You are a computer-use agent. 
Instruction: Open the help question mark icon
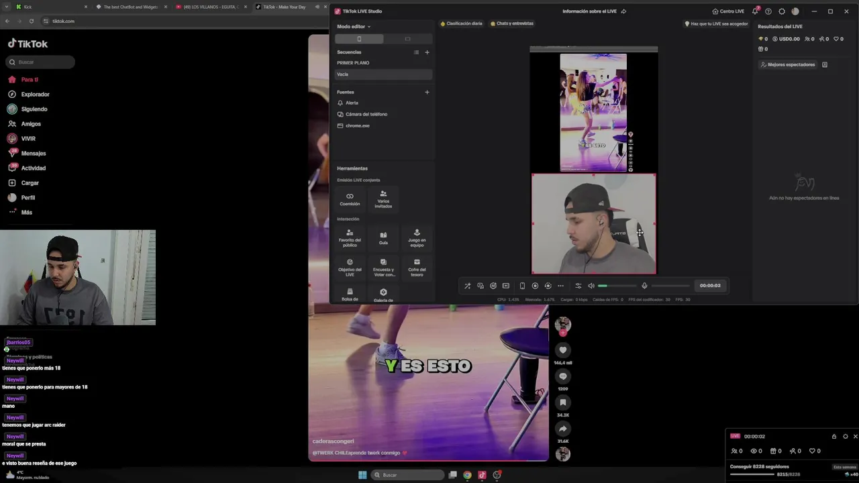click(768, 11)
